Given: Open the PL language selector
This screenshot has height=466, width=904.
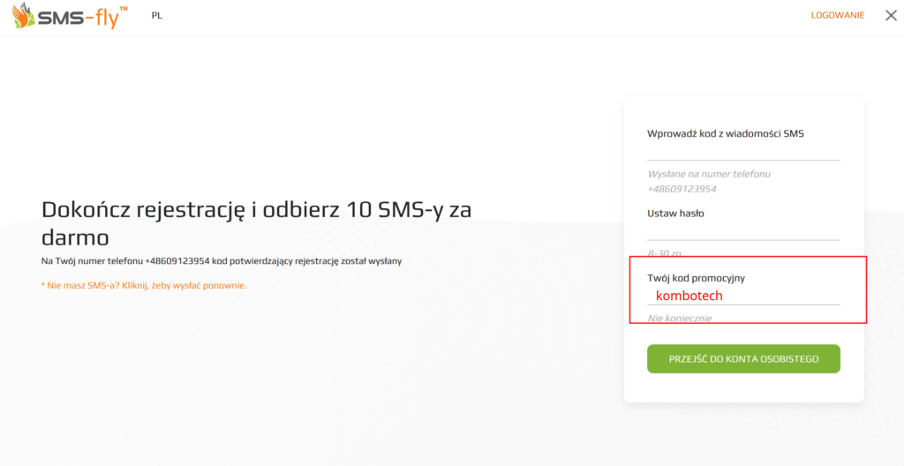Looking at the screenshot, I should [156, 16].
